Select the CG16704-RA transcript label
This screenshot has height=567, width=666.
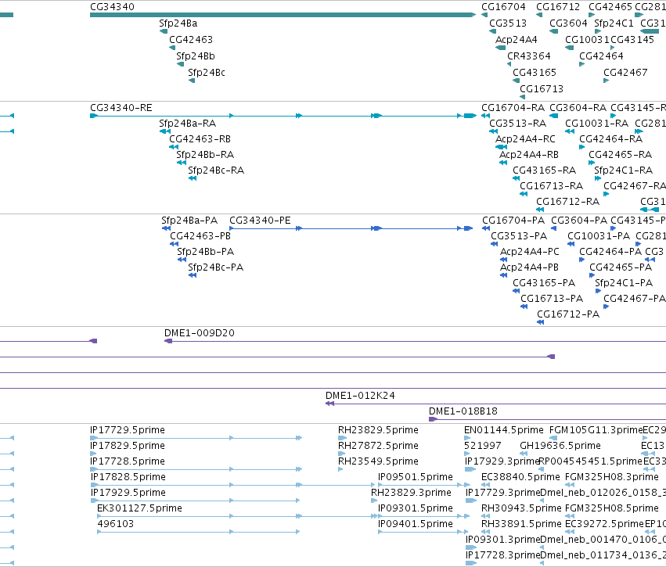tap(513, 108)
